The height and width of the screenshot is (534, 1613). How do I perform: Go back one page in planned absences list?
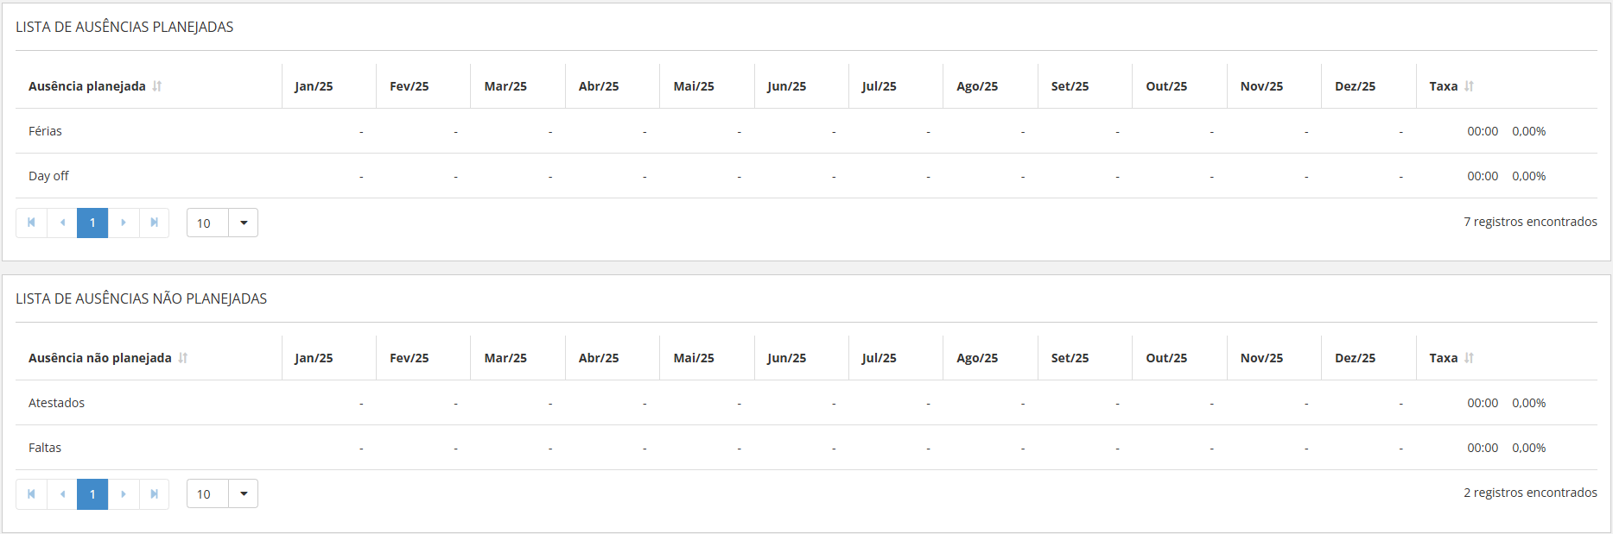pos(61,223)
